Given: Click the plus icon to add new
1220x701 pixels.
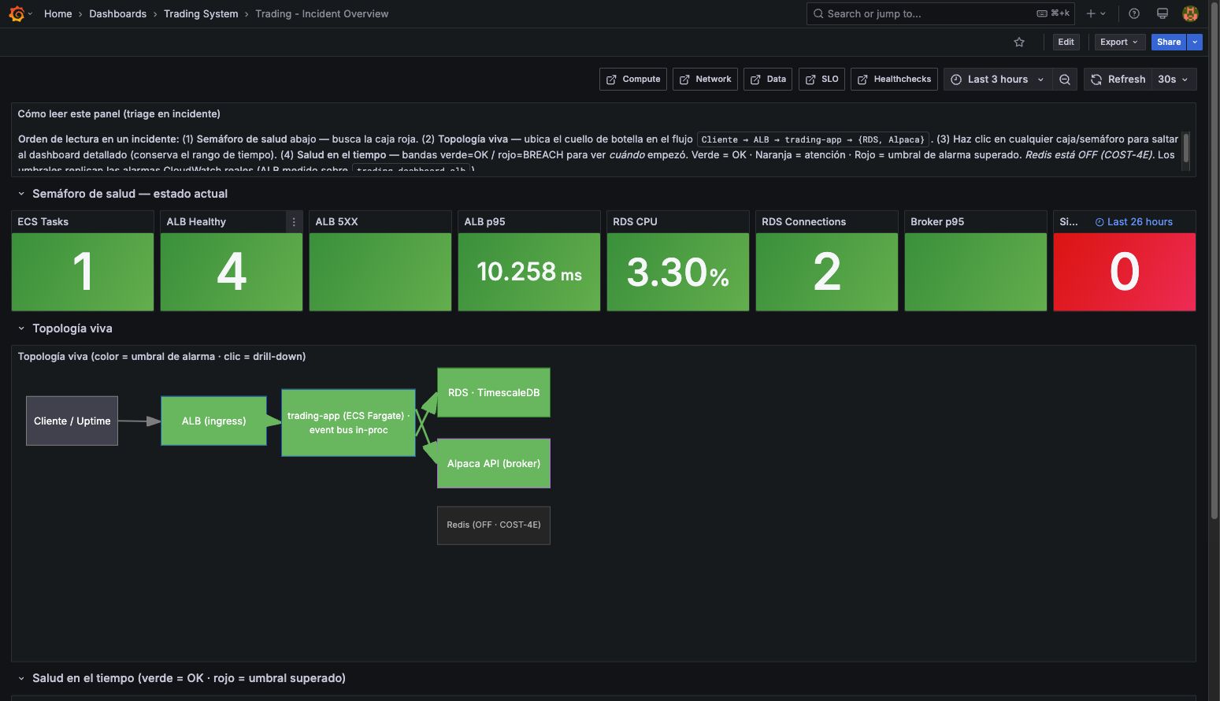Looking at the screenshot, I should tap(1091, 13).
